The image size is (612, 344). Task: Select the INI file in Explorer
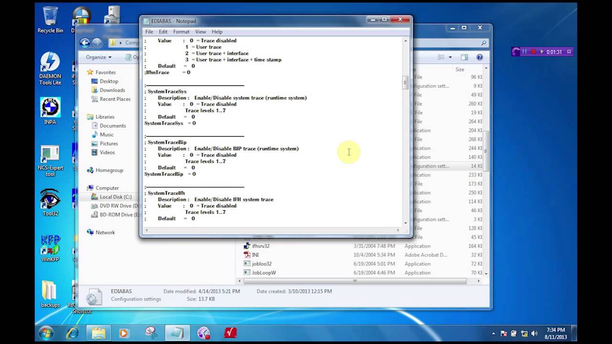[x=255, y=255]
